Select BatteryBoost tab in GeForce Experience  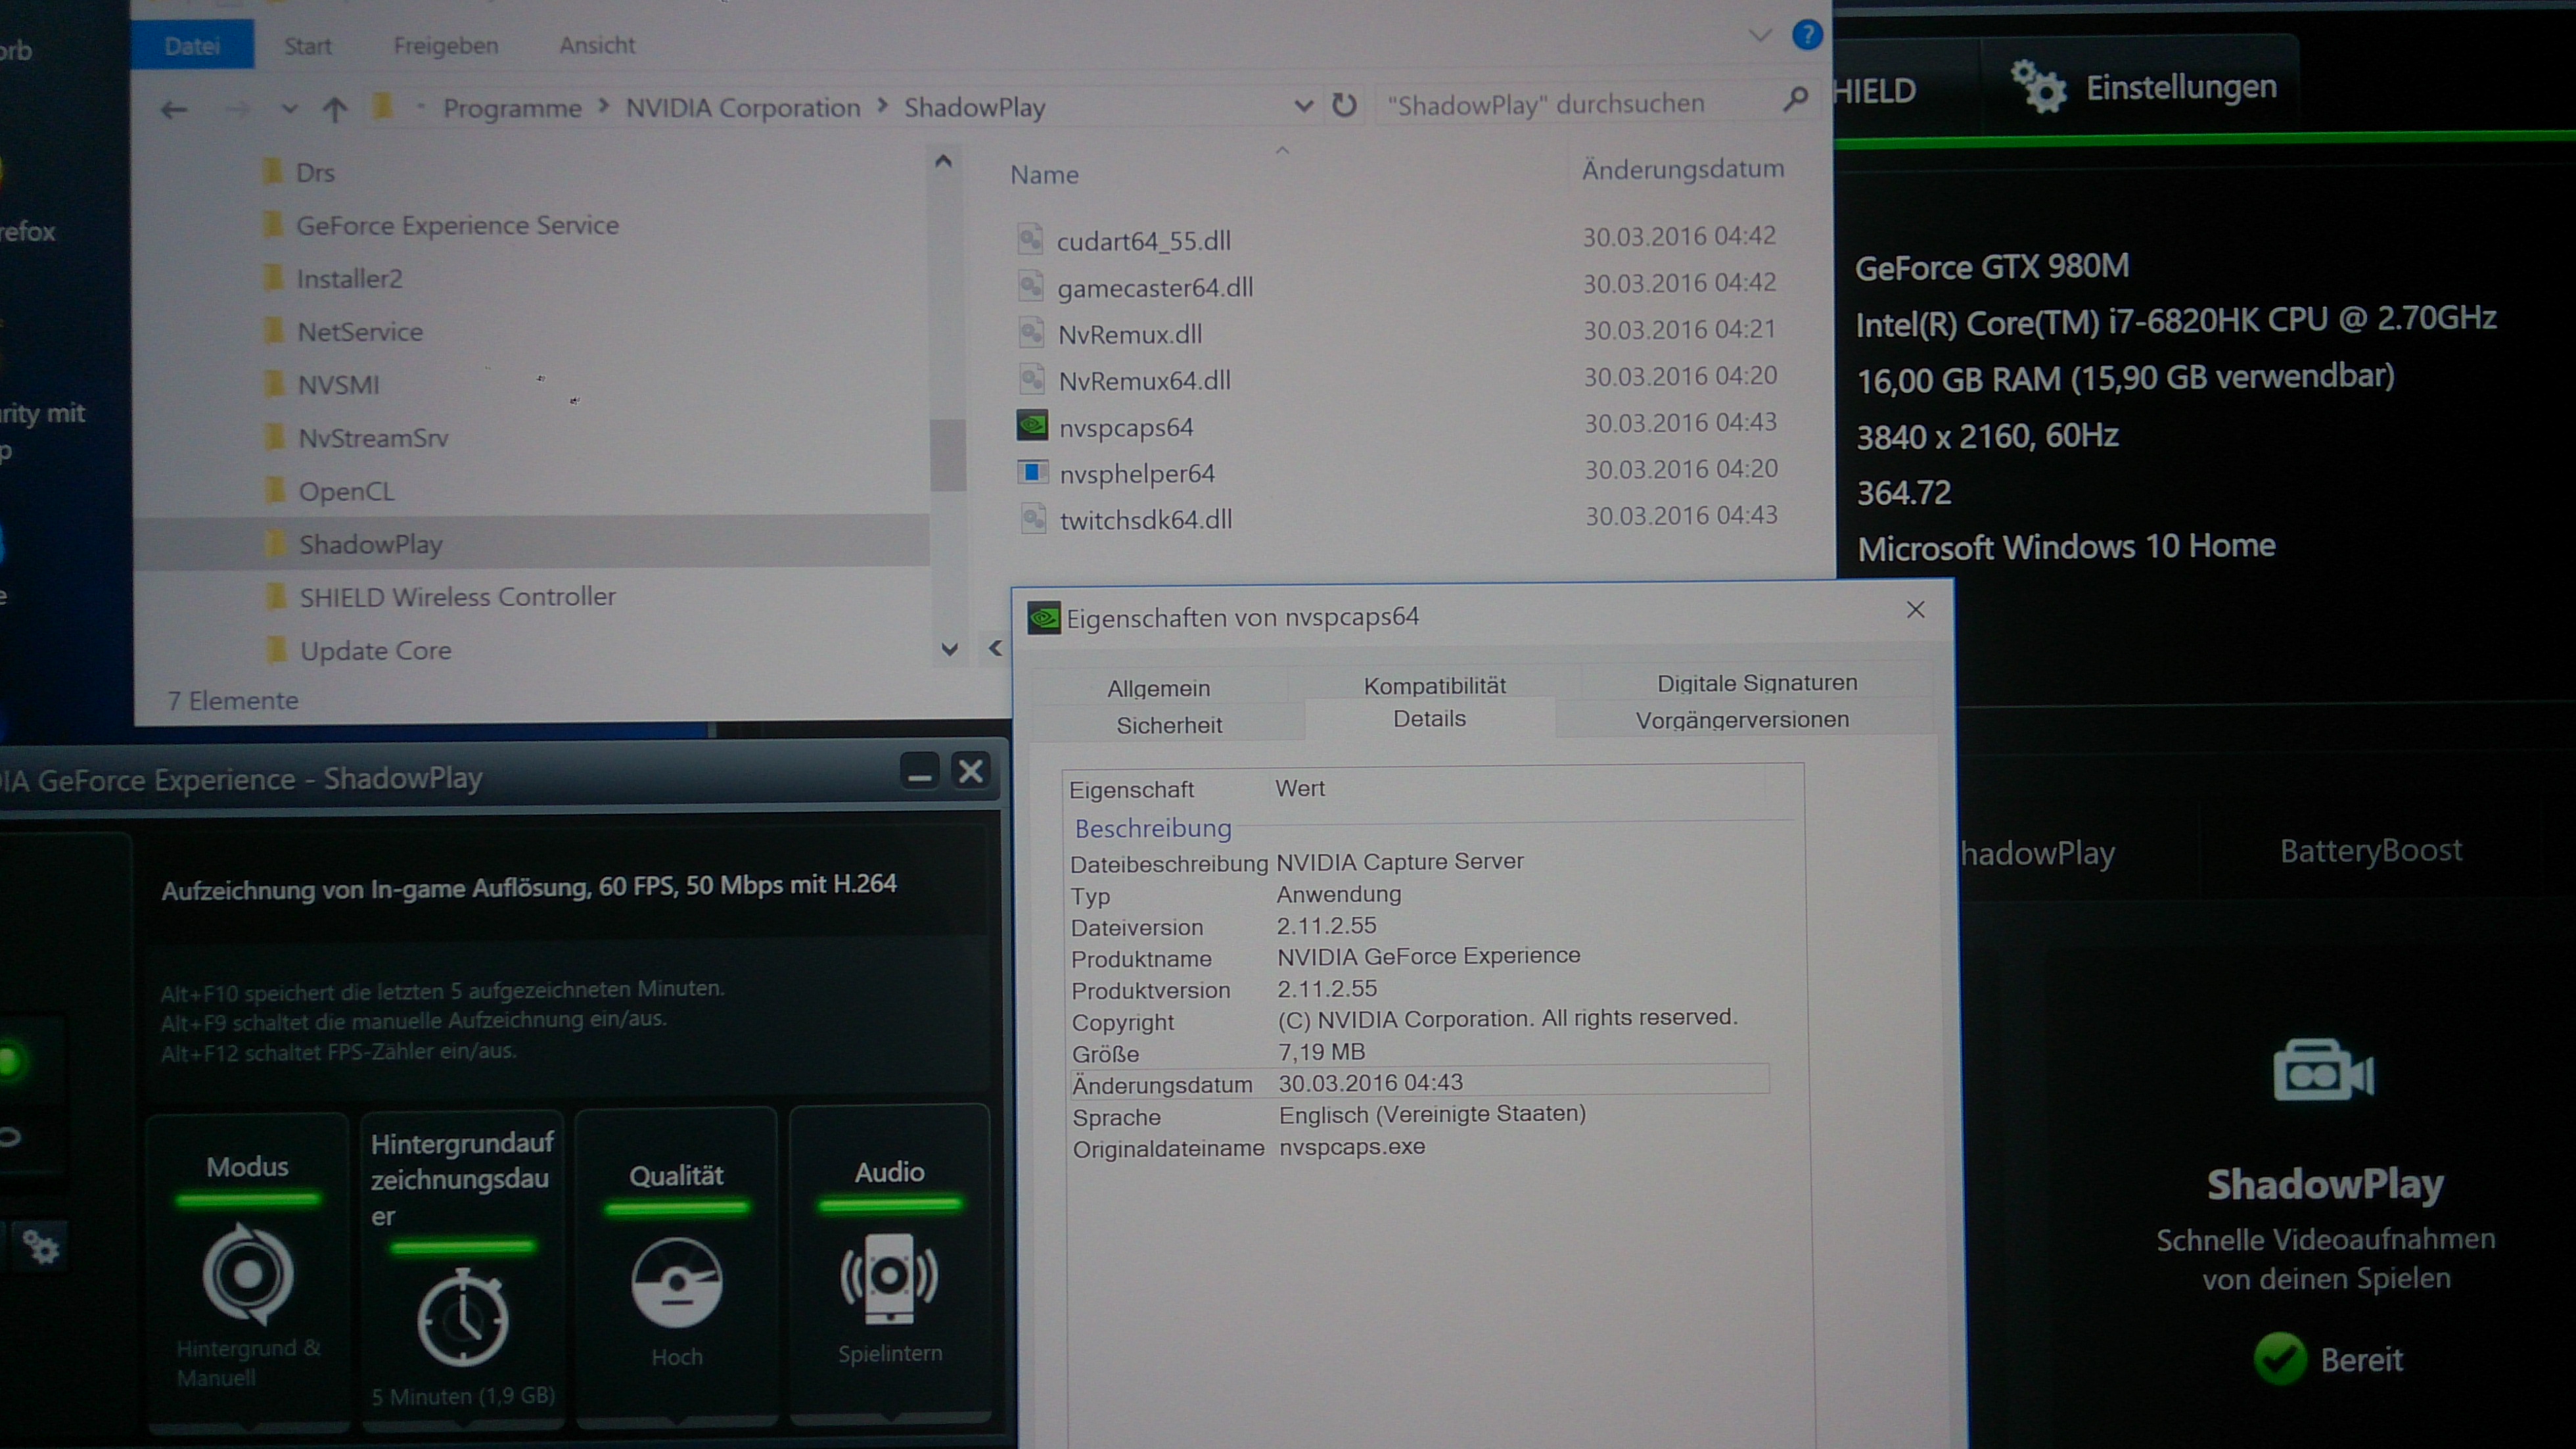click(x=2370, y=851)
